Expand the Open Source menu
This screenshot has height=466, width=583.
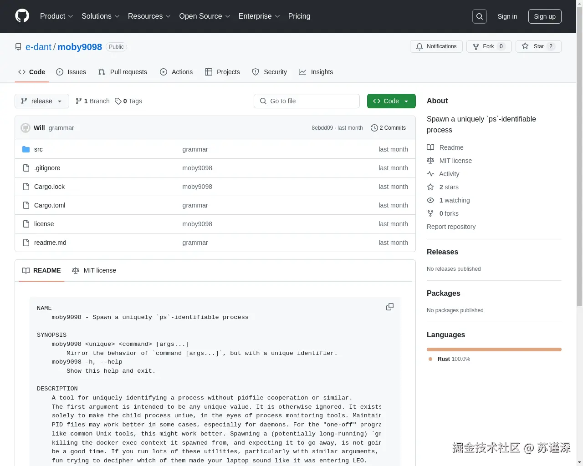(205, 16)
